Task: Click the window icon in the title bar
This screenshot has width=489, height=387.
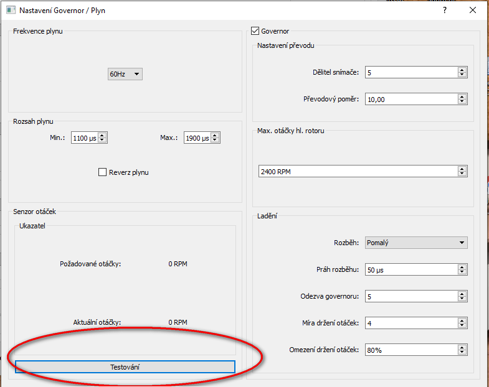Action: pos(10,11)
